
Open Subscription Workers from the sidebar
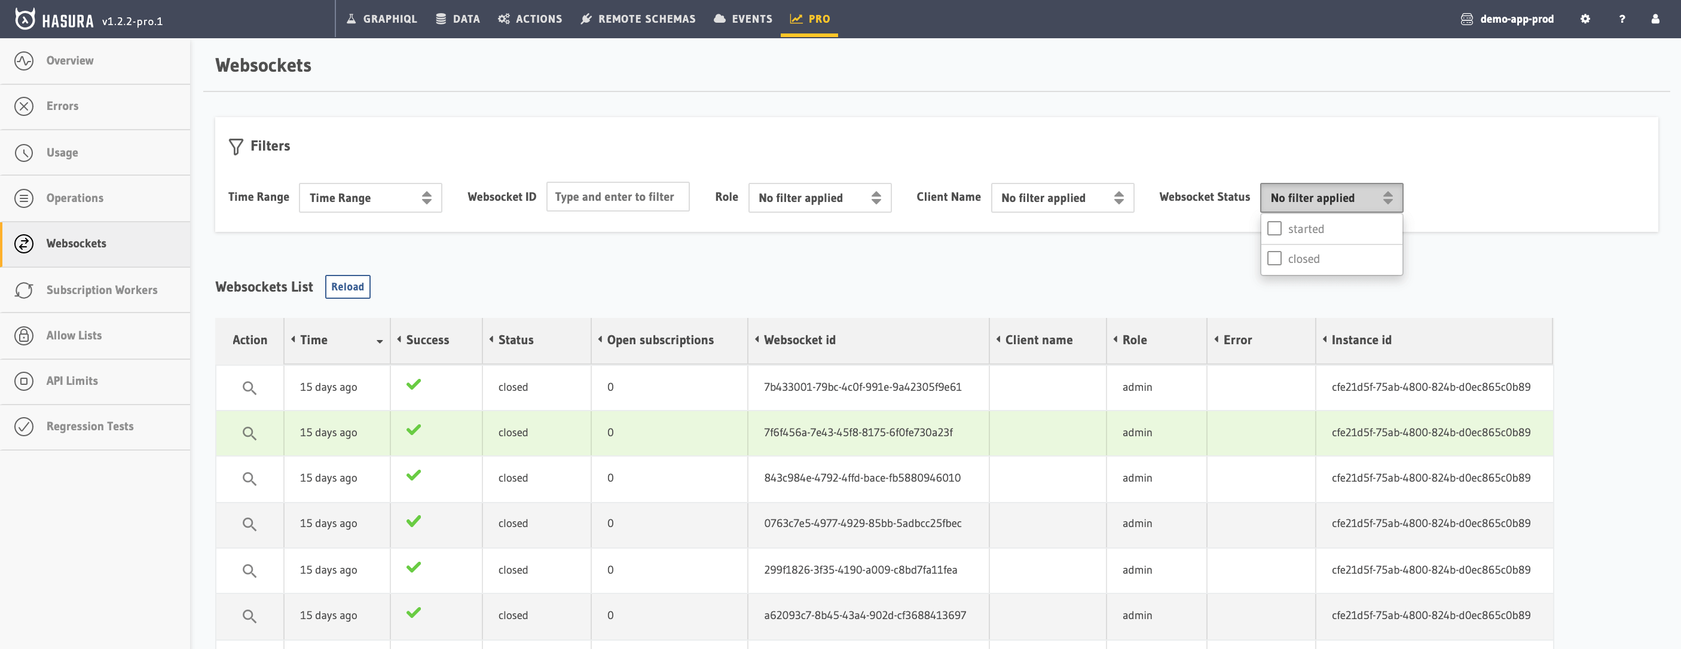tap(24, 290)
